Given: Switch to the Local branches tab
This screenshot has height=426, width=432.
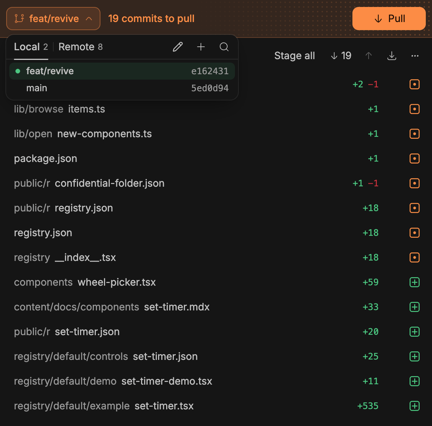Looking at the screenshot, I should coord(31,47).
